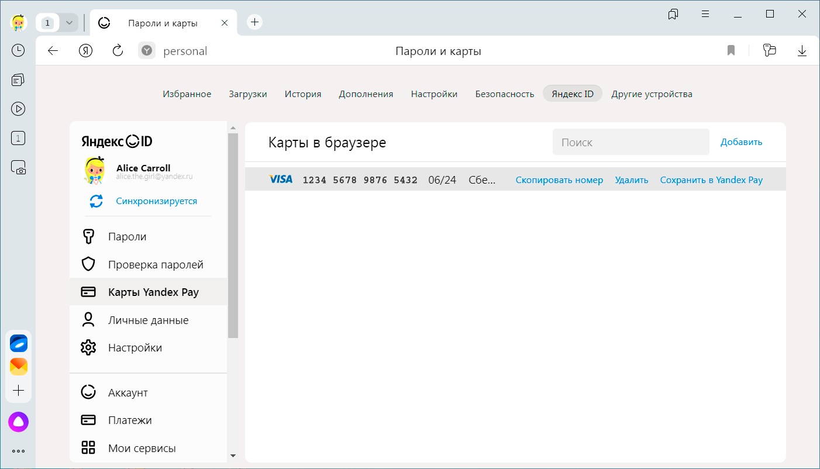Select Карты Yandex Pay menu item
This screenshot has width=820, height=469.
click(x=149, y=292)
